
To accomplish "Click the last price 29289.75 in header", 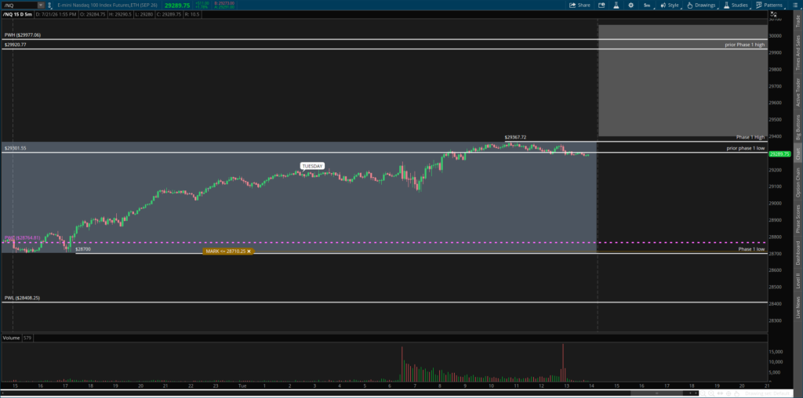I will click(177, 5).
